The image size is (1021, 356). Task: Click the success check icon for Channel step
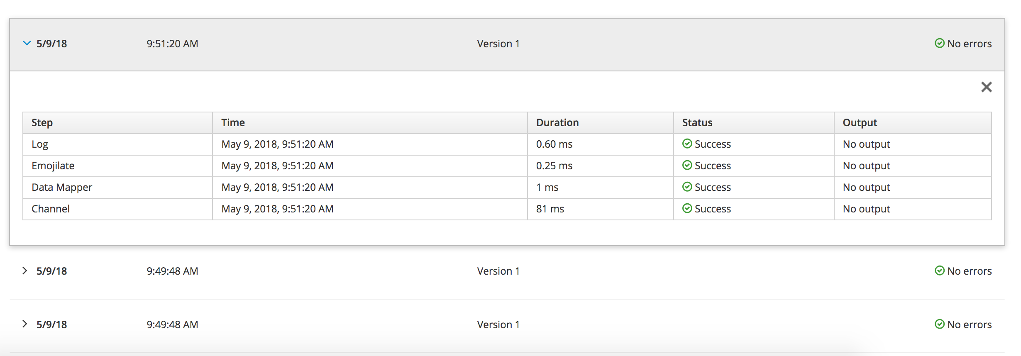point(687,208)
